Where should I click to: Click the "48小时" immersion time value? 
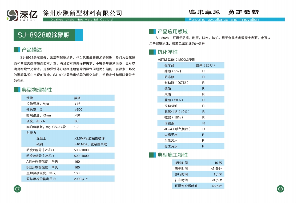[x=217, y=186]
